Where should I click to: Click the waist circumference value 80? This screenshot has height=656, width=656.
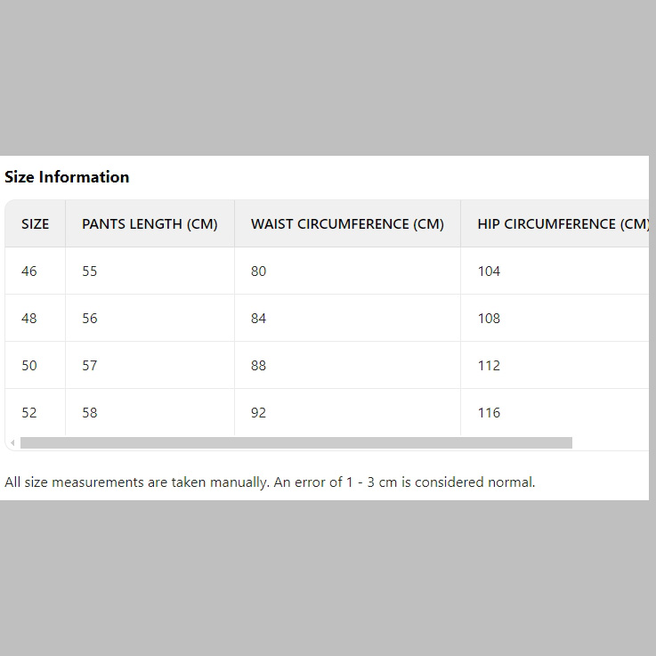(x=258, y=271)
